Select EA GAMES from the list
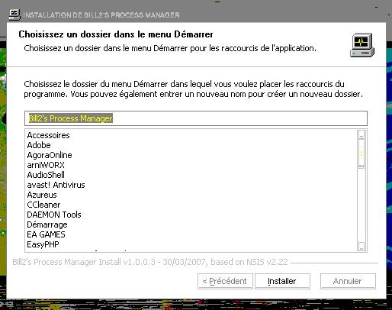The height and width of the screenshot is (310, 392). 46,234
